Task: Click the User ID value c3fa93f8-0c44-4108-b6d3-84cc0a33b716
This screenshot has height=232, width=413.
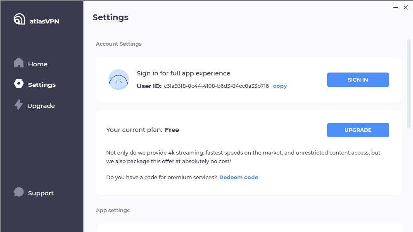Action: pyautogui.click(x=216, y=86)
